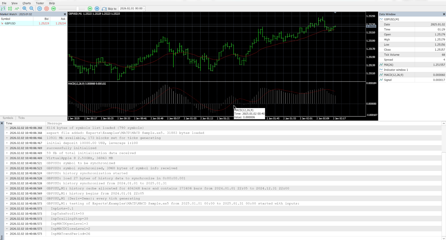Select the 'successfully initialized' log entry
Screen dimensions: 446x240
pyautogui.click(x=223, y=148)
